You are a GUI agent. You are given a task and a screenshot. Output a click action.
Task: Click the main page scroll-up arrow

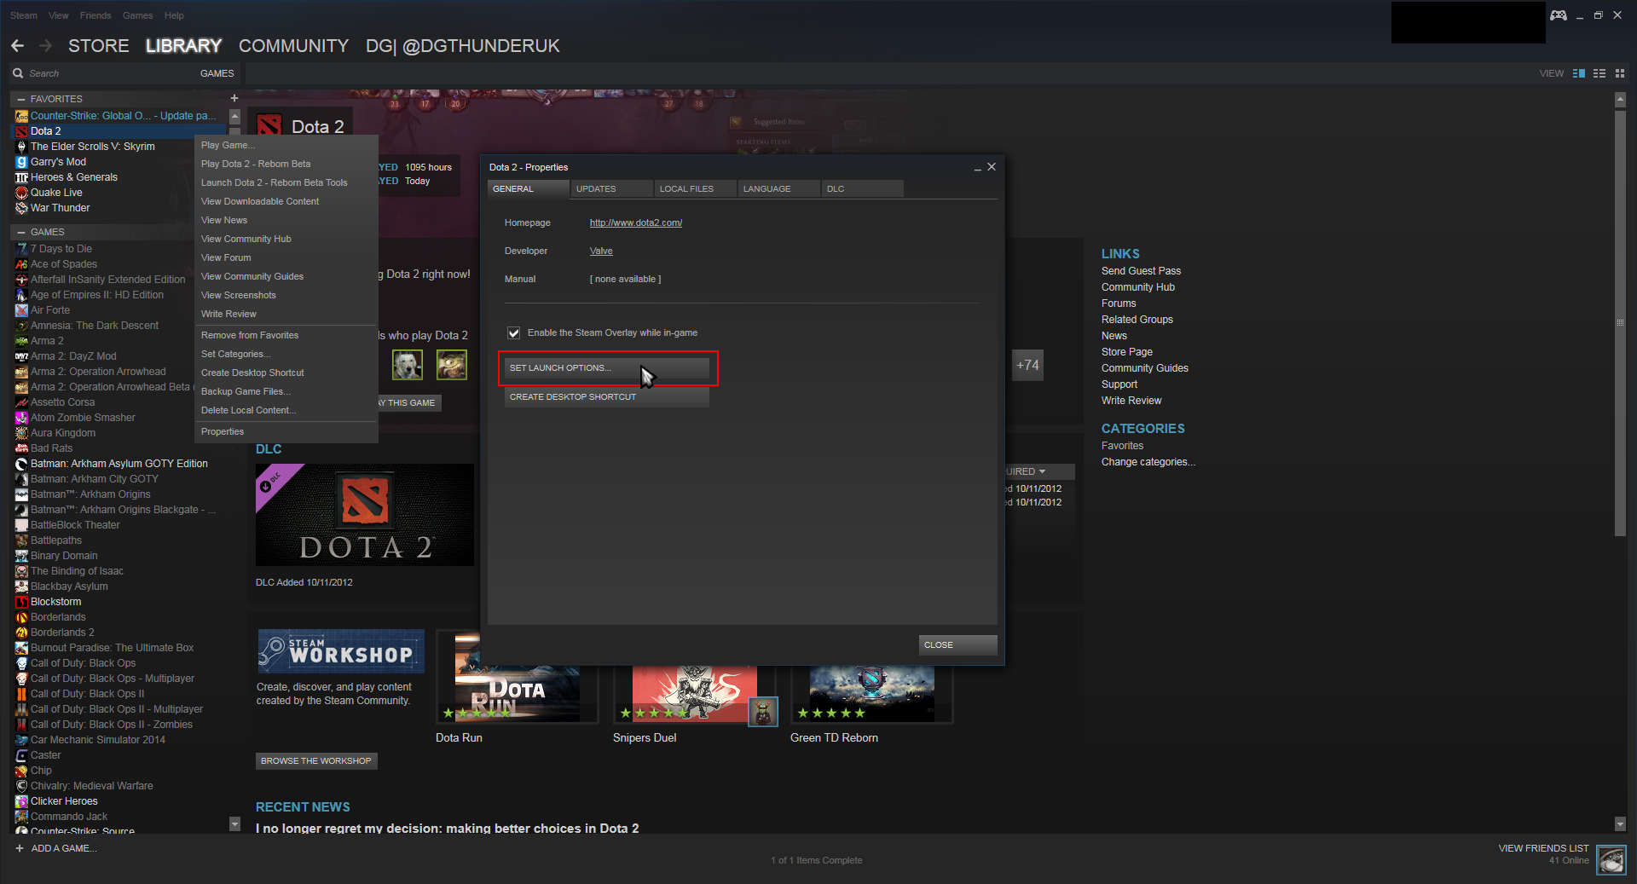1620,99
